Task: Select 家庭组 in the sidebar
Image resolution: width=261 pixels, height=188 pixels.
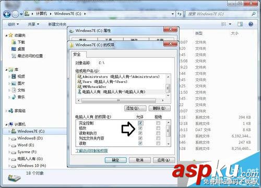Action: click(17, 110)
